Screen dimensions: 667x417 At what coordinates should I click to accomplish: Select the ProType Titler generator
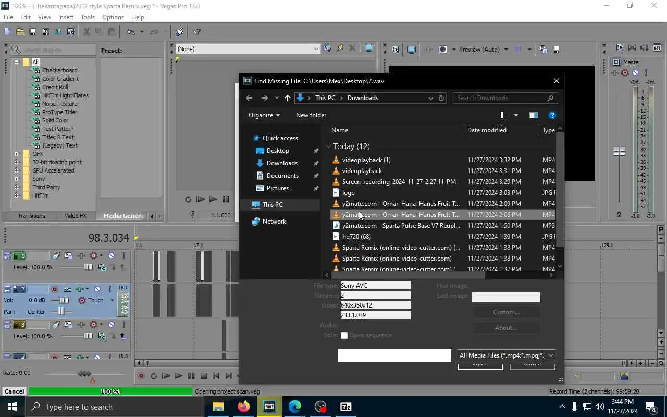59,112
